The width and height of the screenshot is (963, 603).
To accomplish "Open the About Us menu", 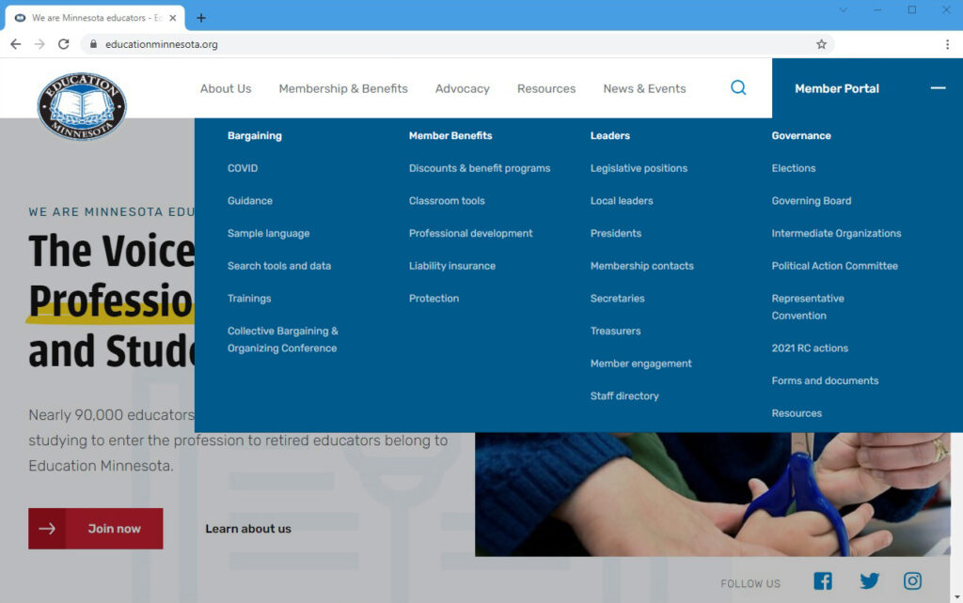I will (x=226, y=88).
